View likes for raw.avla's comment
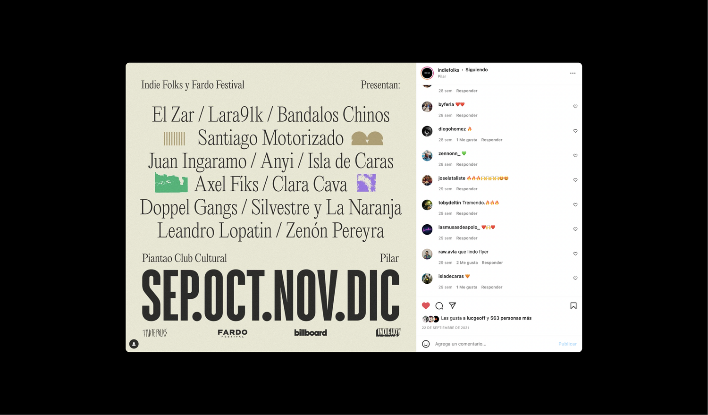708x415 pixels. coord(467,263)
